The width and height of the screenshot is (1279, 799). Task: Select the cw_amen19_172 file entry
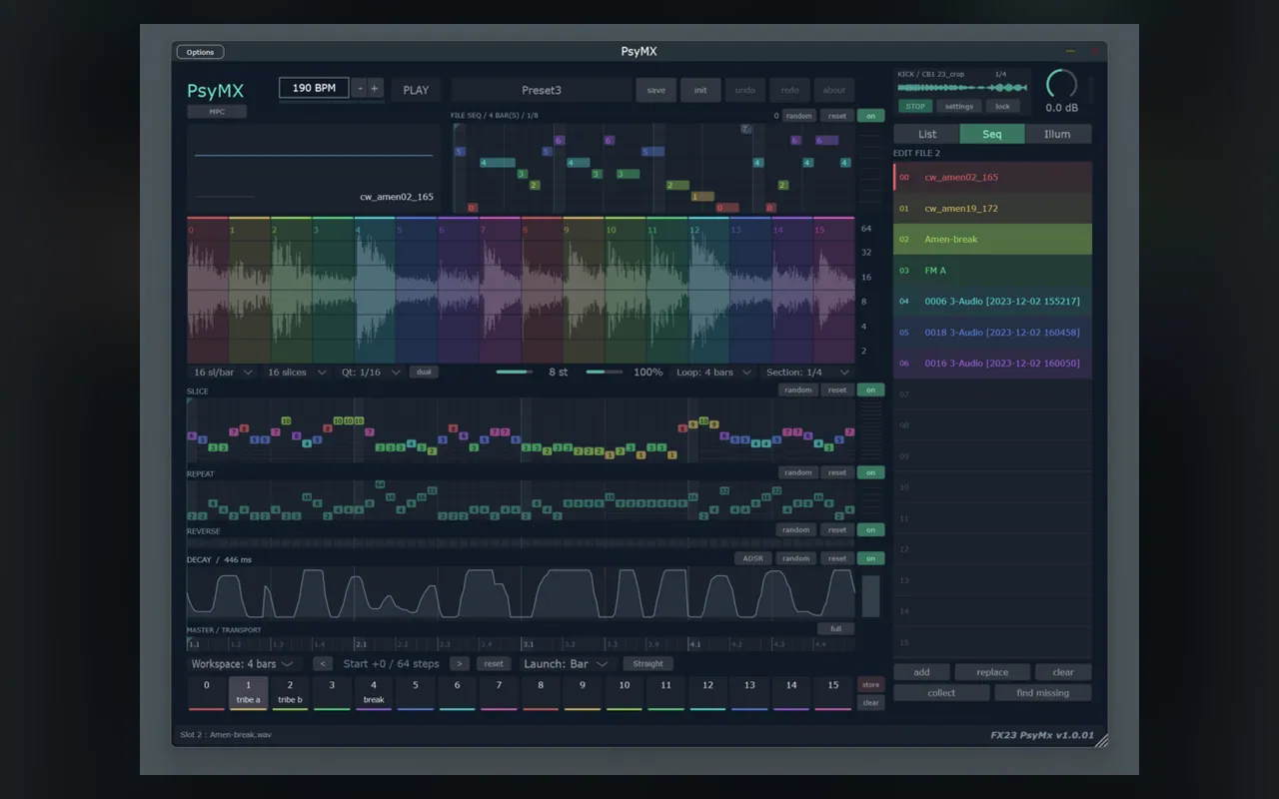click(992, 208)
